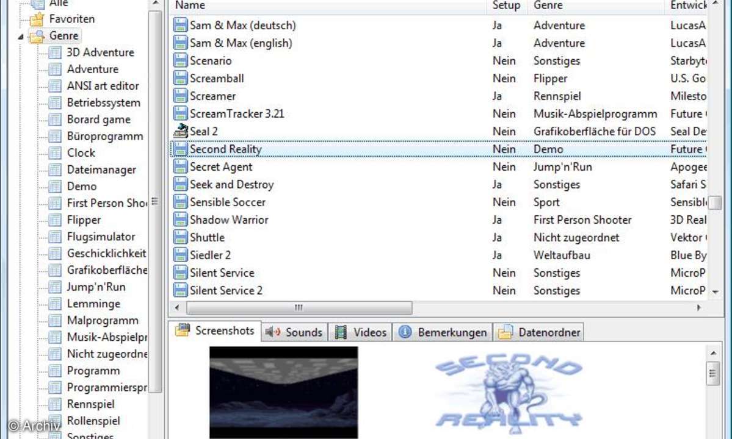Open the Datenordner tab
The height and width of the screenshot is (439, 732).
(x=538, y=332)
